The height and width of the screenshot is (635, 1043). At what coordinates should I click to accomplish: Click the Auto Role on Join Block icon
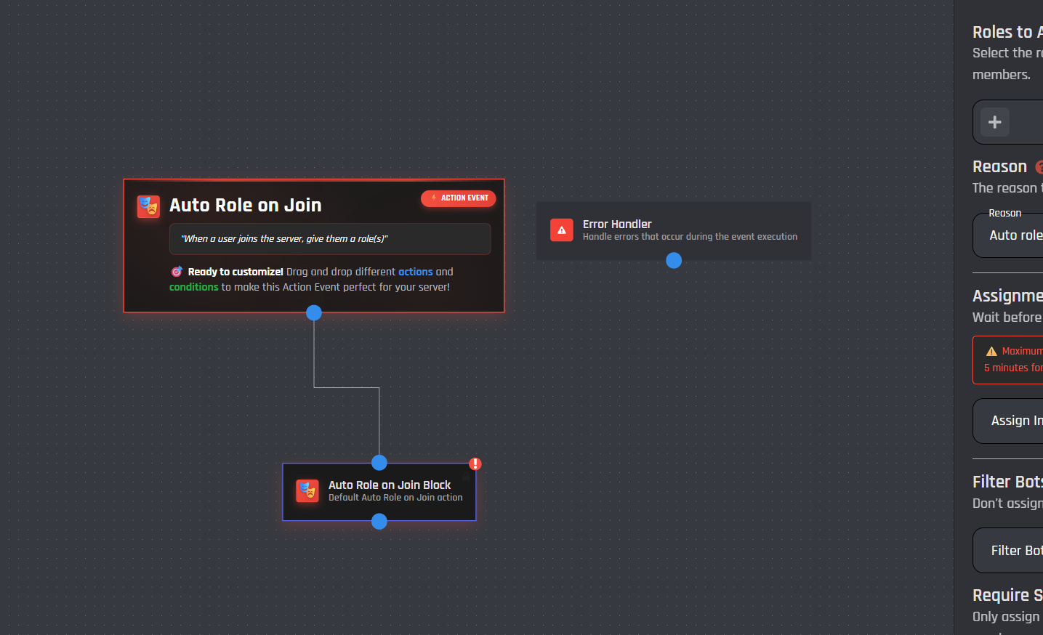tap(307, 490)
